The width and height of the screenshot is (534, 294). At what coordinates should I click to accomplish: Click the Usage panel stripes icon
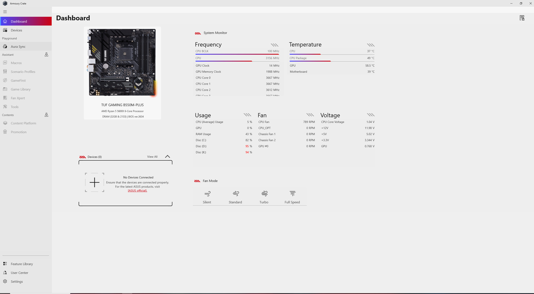247,115
